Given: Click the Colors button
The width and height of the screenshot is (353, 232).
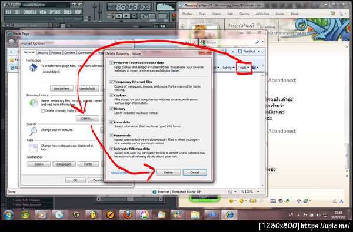Looking at the screenshot, I should click(39, 164).
